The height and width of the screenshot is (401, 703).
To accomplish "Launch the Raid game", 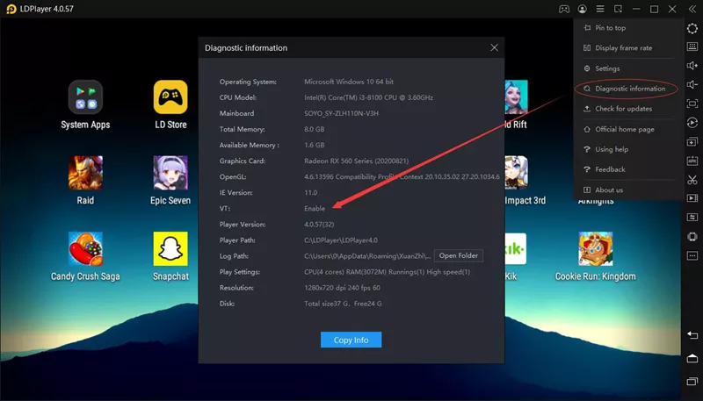I will click(x=85, y=181).
